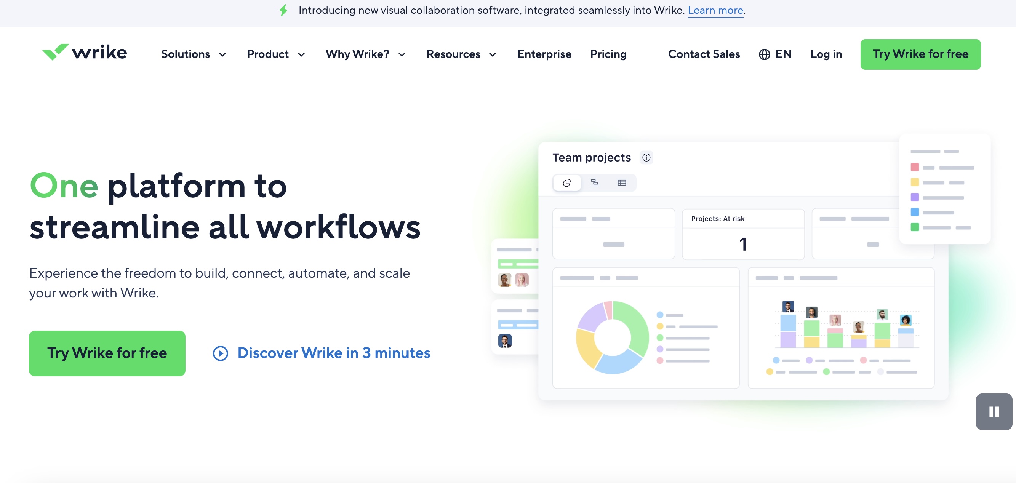
Task: Open the EN language selector
Action: click(775, 54)
